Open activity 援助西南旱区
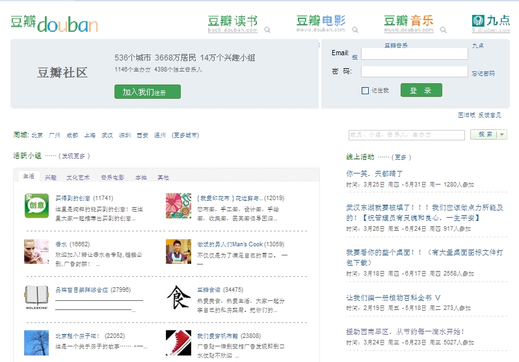Viewport: 519px width, 362px height. (405, 331)
